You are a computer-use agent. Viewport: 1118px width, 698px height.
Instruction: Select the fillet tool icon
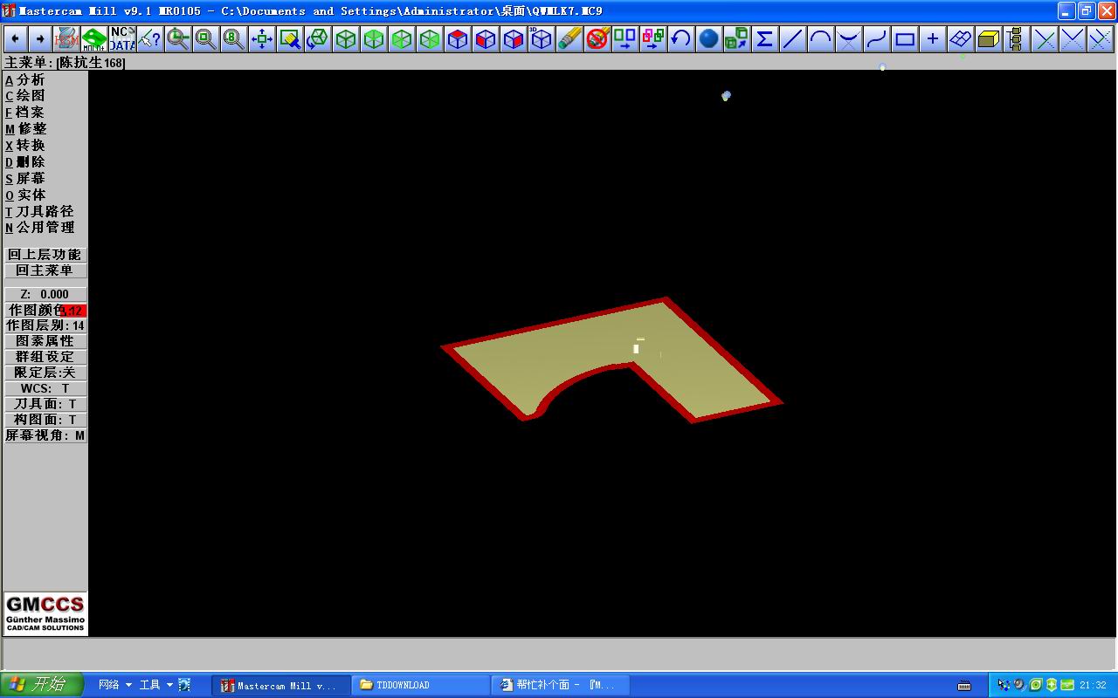point(848,39)
